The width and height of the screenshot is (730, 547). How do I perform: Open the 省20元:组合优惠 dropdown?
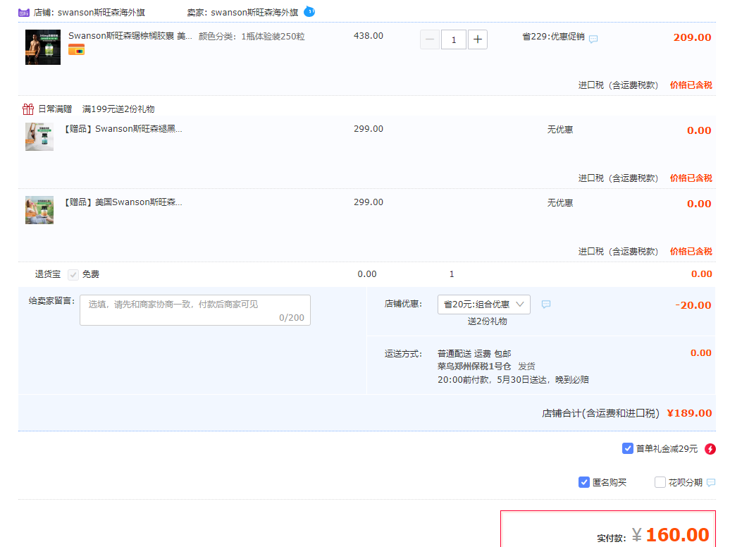click(x=483, y=305)
